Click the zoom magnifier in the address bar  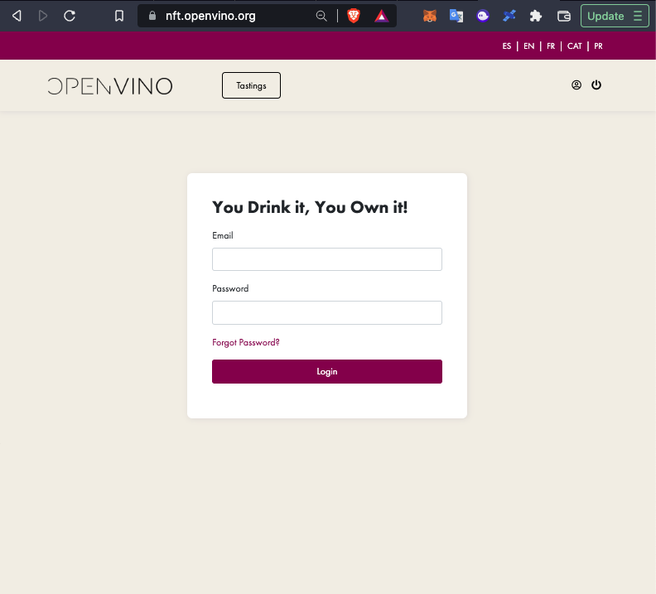point(321,16)
